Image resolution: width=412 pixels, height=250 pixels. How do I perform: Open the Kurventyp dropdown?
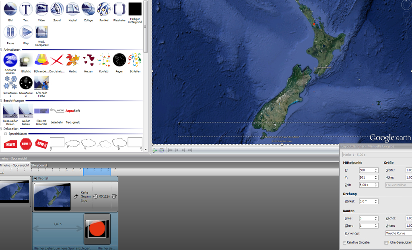click(398, 233)
